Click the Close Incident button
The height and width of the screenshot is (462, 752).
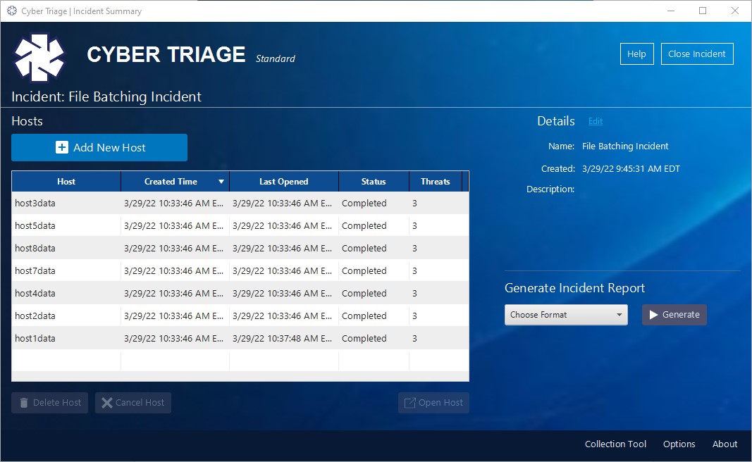click(697, 54)
